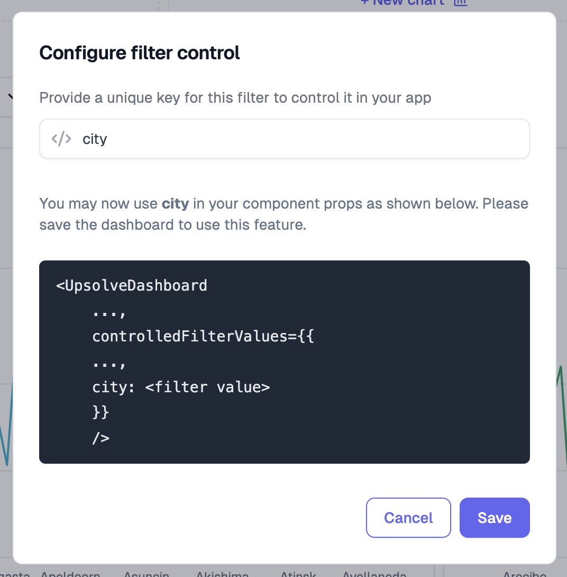The height and width of the screenshot is (577, 567).
Task: Click the "+ New chart" button behind dialog
Action: tap(403, 3)
